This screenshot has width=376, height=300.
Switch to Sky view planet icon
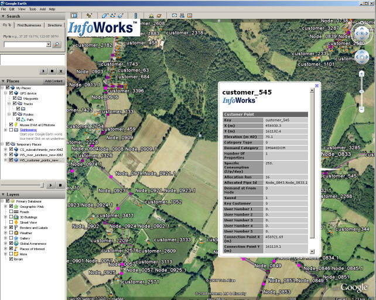click(159, 16)
